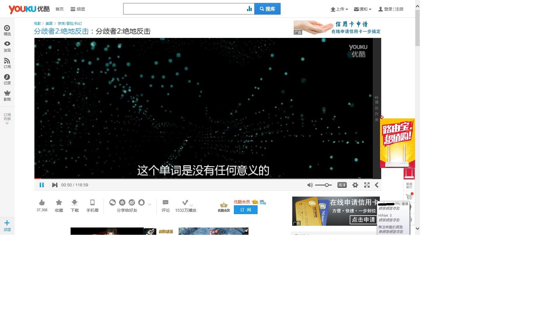Click the girl video thumbnail below
The height and width of the screenshot is (315, 560).
click(107, 231)
